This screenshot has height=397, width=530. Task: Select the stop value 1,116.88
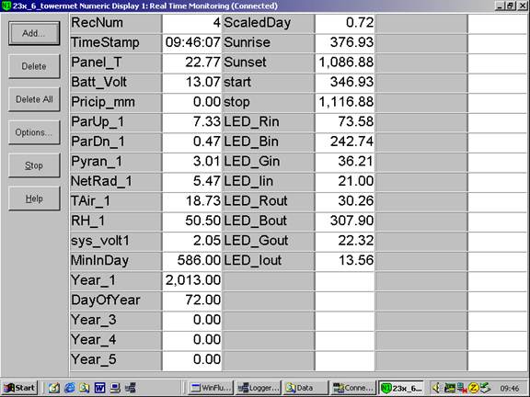tap(345, 103)
